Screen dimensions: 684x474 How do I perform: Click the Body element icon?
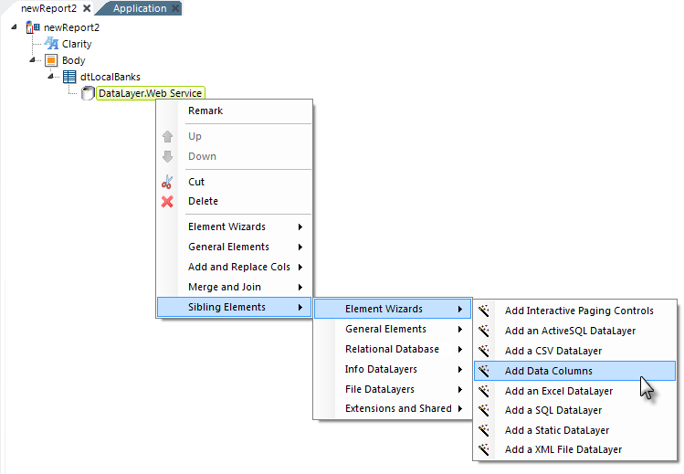pyautogui.click(x=51, y=60)
